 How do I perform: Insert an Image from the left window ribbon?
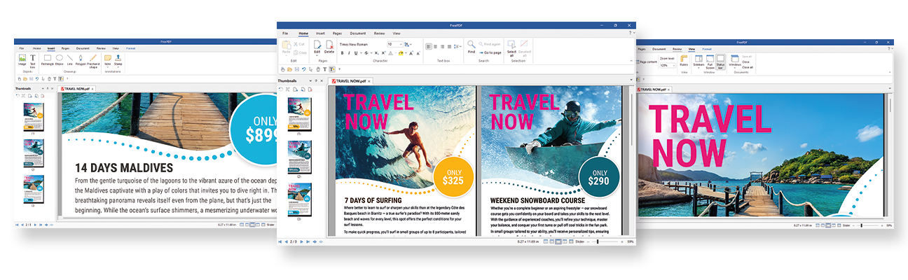[x=22, y=59]
